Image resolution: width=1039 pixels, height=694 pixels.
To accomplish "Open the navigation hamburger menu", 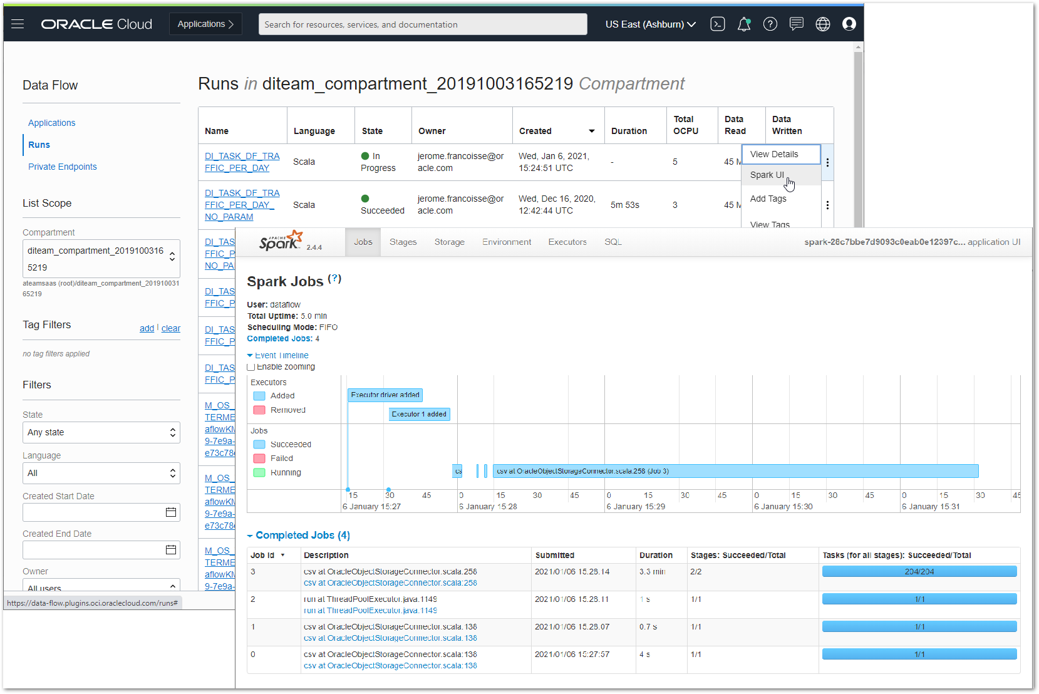I will pos(17,24).
